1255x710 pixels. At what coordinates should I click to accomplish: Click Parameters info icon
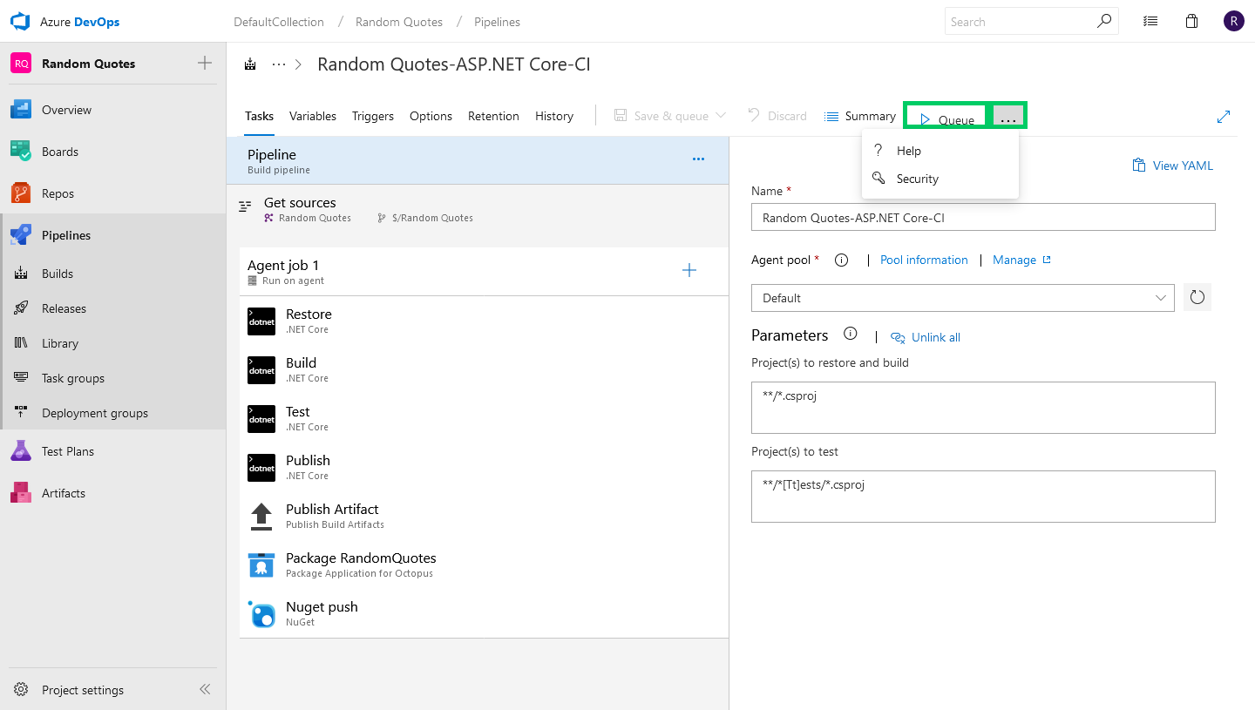tap(851, 335)
